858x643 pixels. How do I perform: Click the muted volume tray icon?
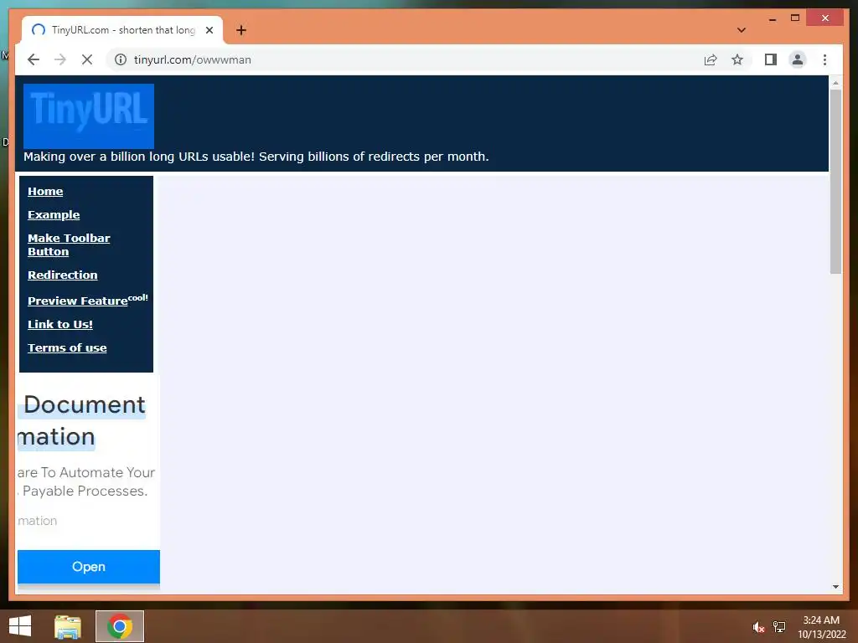tap(758, 627)
